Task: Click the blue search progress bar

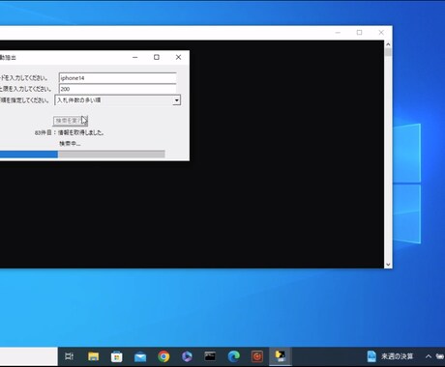Action: point(82,155)
